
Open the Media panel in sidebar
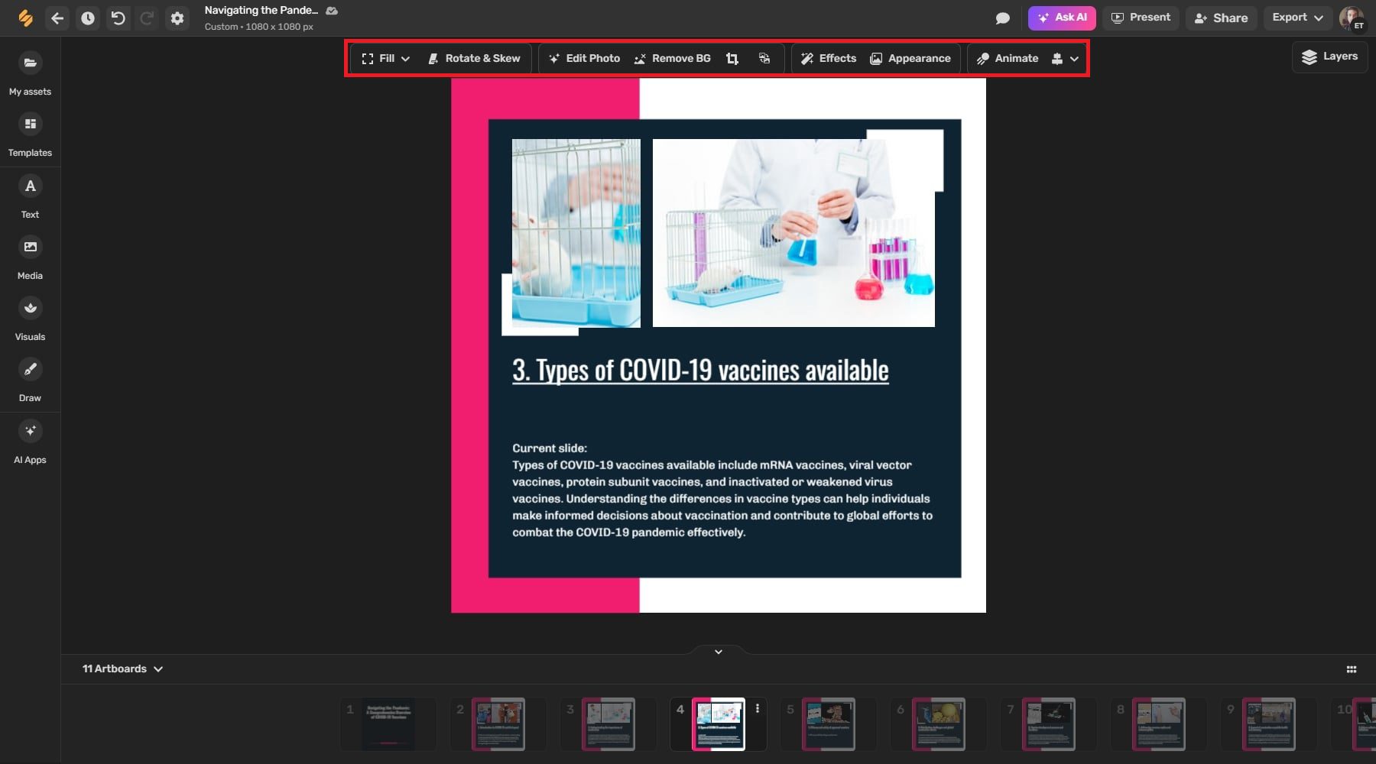[31, 257]
